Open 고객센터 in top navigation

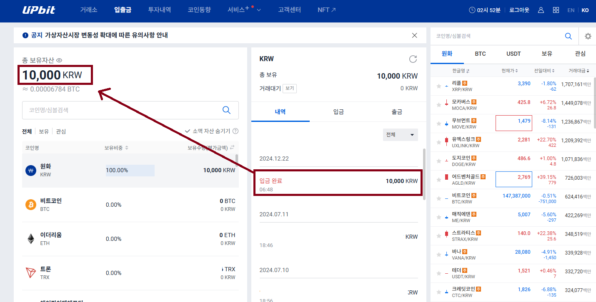[290, 10]
